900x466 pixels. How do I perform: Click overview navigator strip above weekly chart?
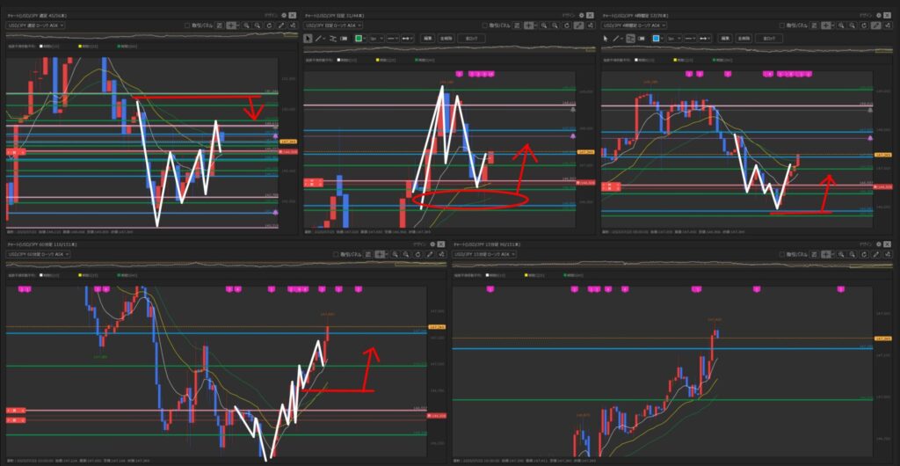152,35
